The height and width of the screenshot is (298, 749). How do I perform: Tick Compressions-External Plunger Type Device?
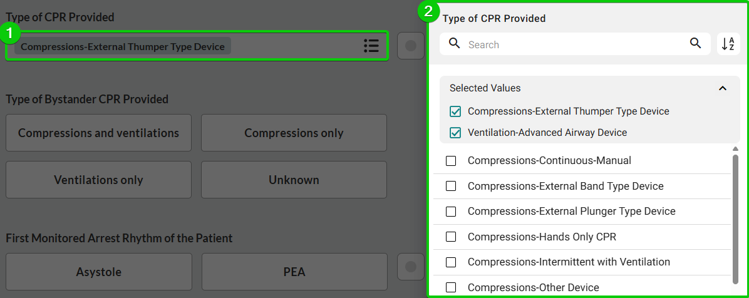(x=451, y=212)
